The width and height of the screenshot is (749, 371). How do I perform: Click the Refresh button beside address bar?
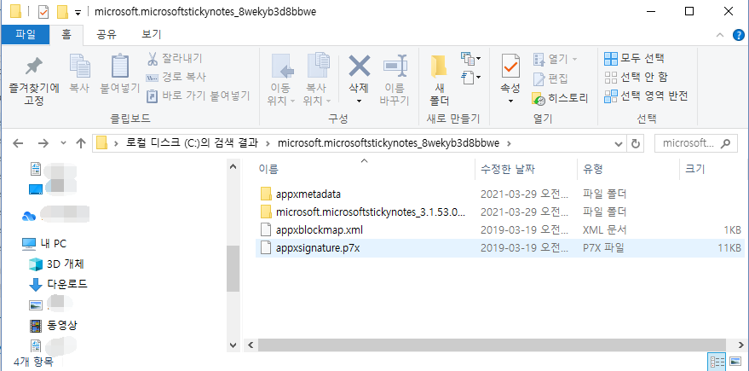coord(635,143)
